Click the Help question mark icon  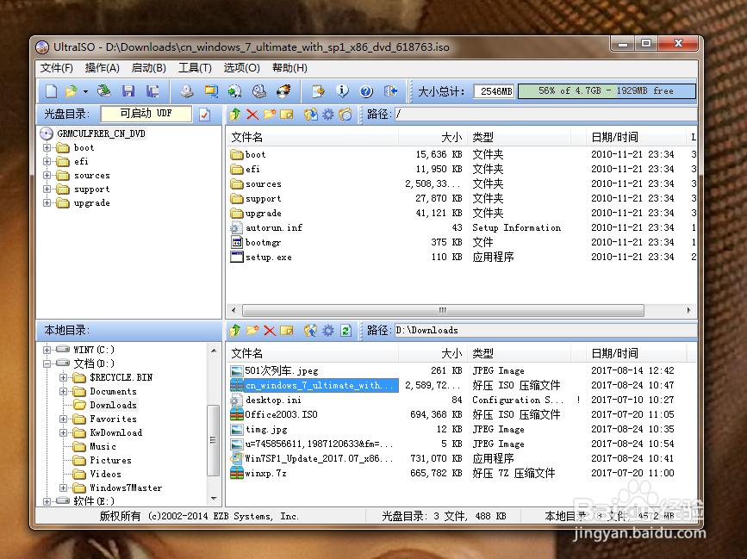[366, 91]
